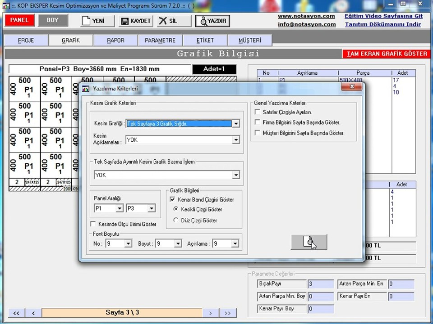The image size is (433, 324).
Task: Uncheck Kenar Band Çizgisi Göster
Action: (173, 199)
